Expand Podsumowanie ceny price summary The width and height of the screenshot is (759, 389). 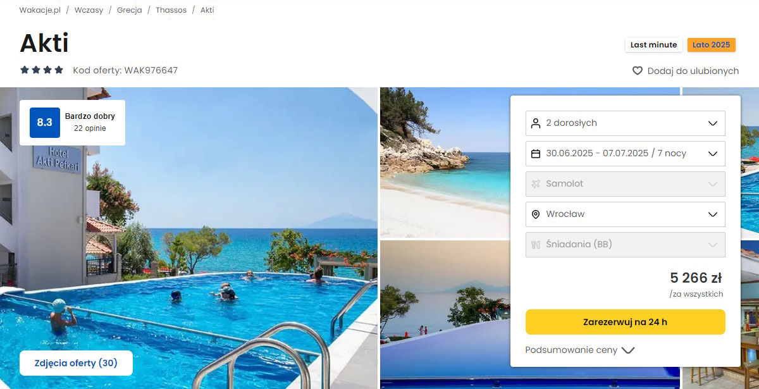pos(580,350)
